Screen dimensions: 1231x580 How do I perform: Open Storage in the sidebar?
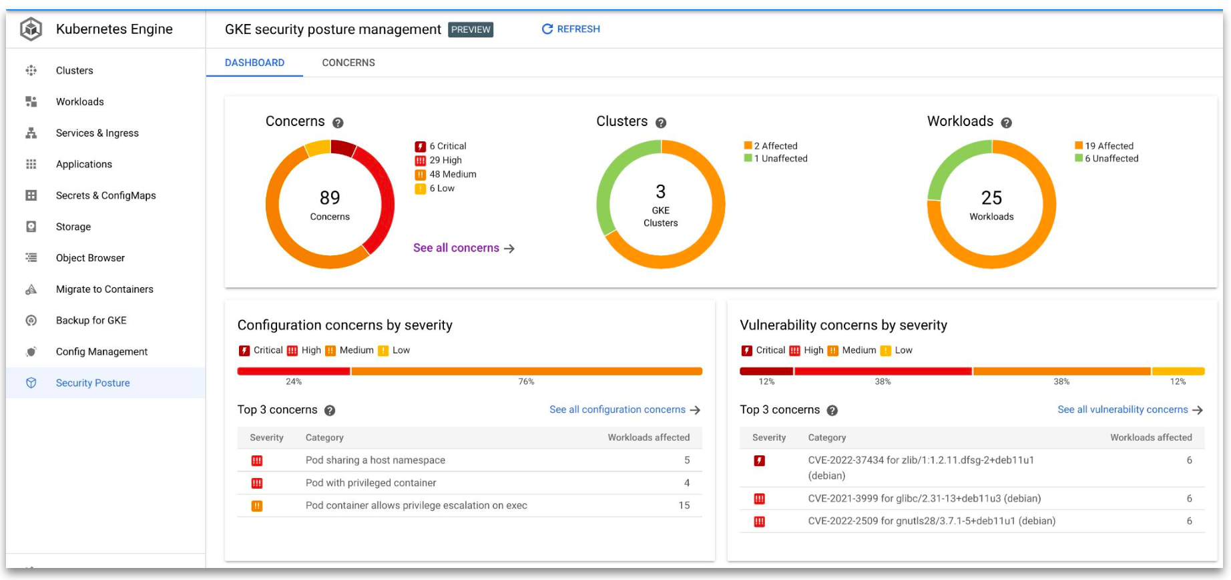point(105,227)
